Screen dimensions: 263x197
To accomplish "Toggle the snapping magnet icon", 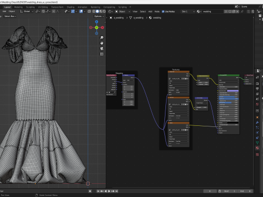I will pyautogui.click(x=43, y=11).
